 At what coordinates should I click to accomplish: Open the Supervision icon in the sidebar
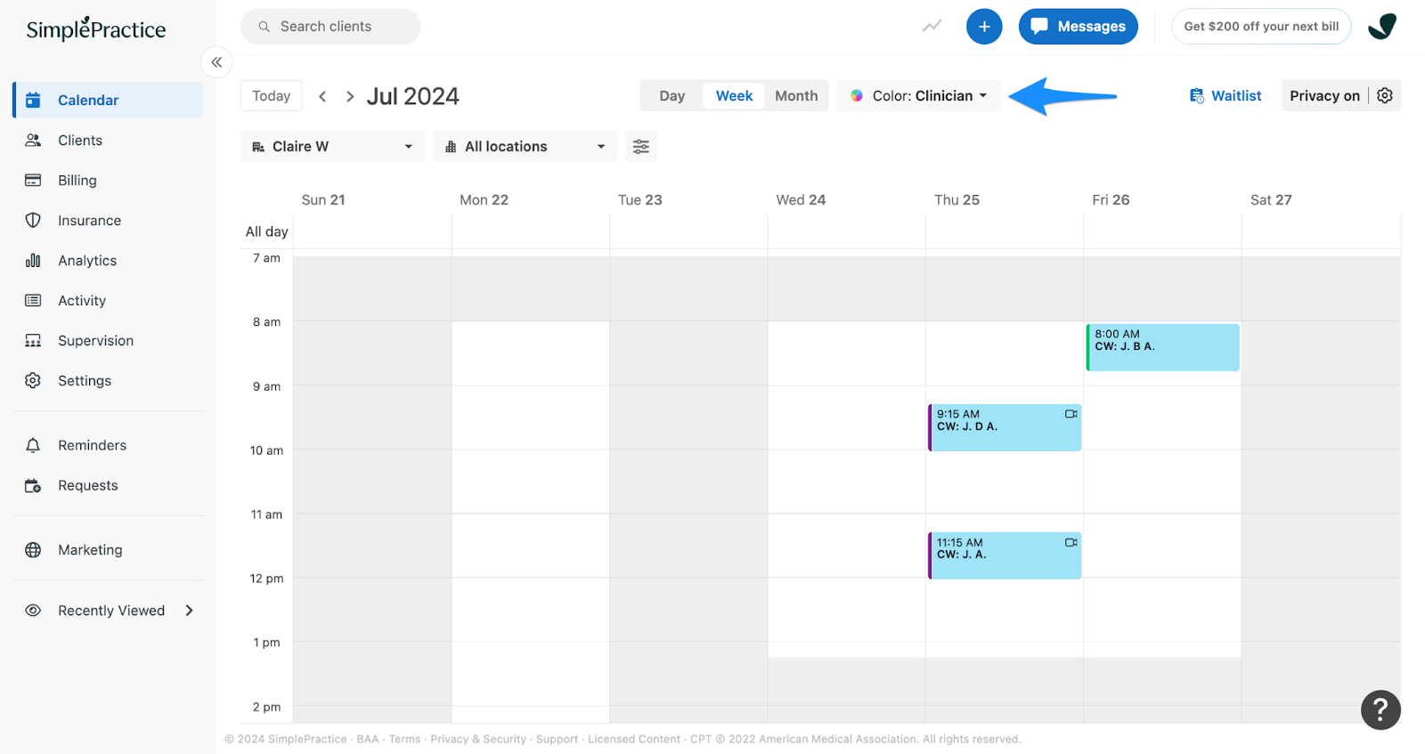coord(33,340)
